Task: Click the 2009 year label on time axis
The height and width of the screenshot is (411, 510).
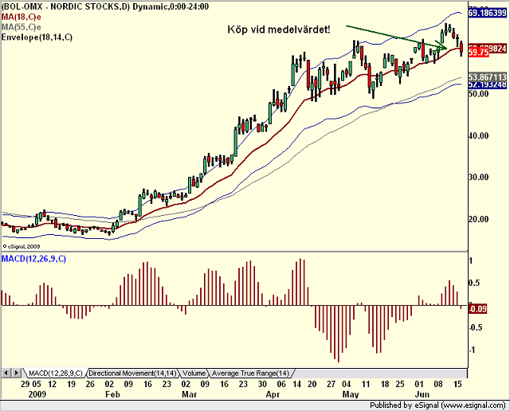Action: point(37,394)
